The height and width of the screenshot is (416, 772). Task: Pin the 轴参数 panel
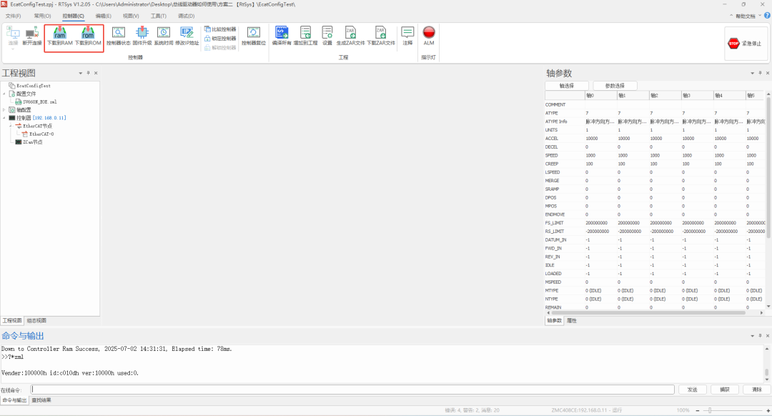click(760, 73)
